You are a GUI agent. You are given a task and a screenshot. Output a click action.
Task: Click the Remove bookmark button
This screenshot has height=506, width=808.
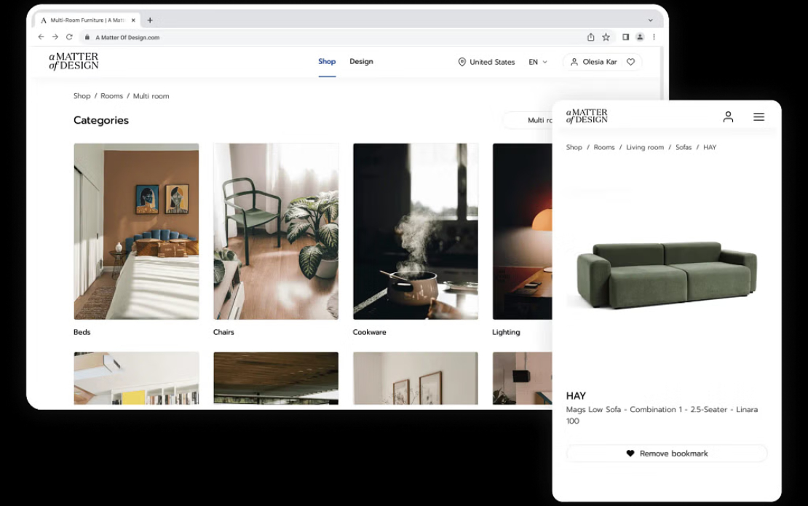point(667,454)
